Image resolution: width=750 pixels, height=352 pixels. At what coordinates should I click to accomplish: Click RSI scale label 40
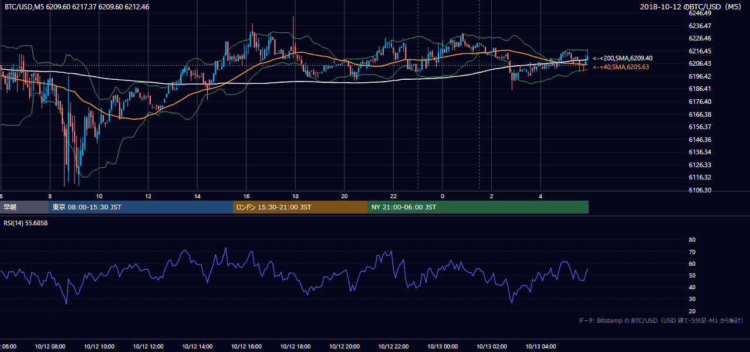(x=692, y=287)
